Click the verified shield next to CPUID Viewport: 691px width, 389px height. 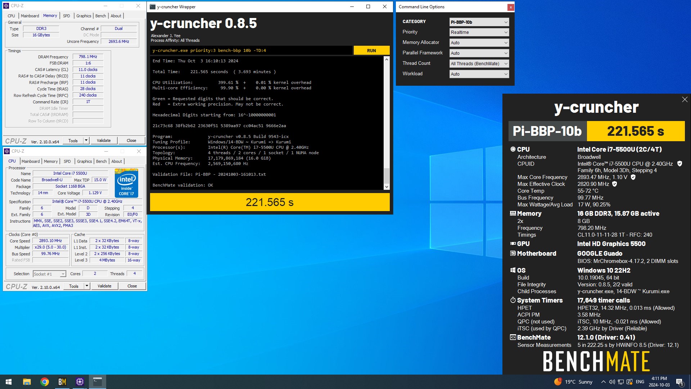click(x=679, y=164)
